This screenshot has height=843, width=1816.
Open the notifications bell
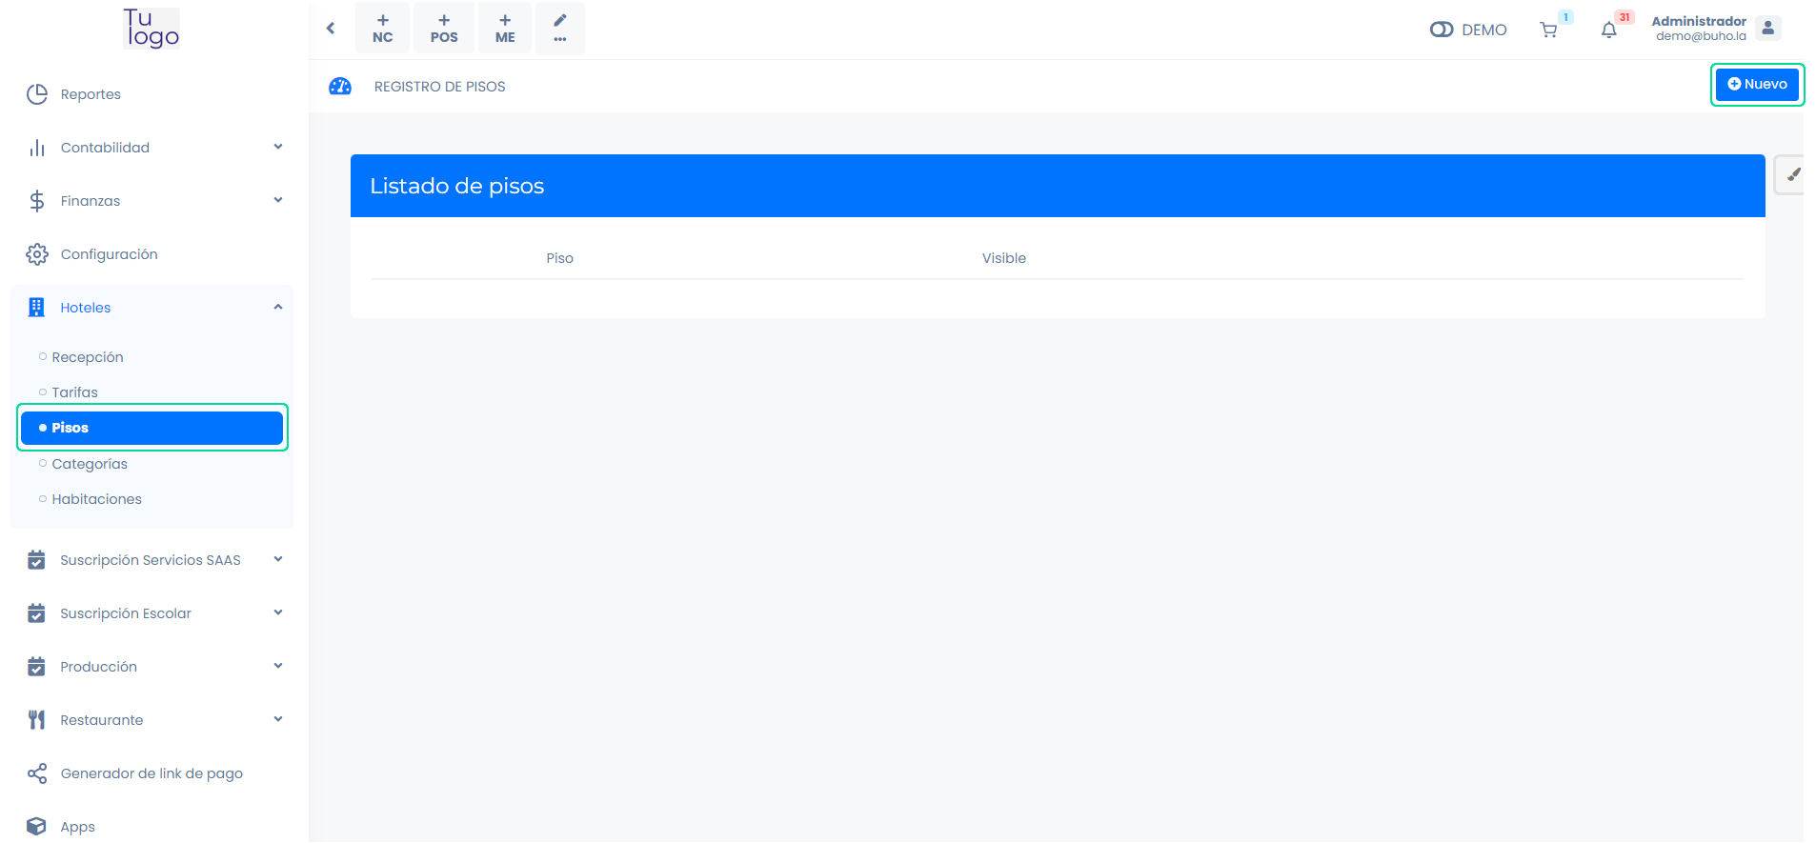click(1608, 30)
